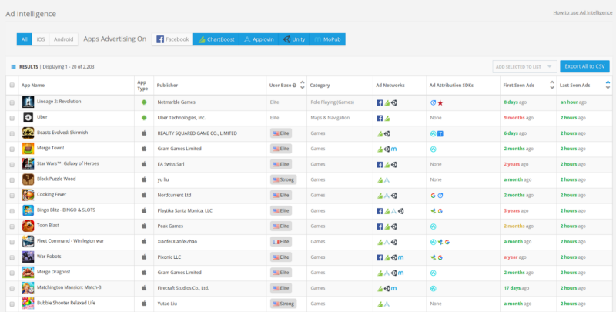This screenshot has width=616, height=312.
Task: Toggle the ChartBoost ad network filter
Action: (216, 39)
